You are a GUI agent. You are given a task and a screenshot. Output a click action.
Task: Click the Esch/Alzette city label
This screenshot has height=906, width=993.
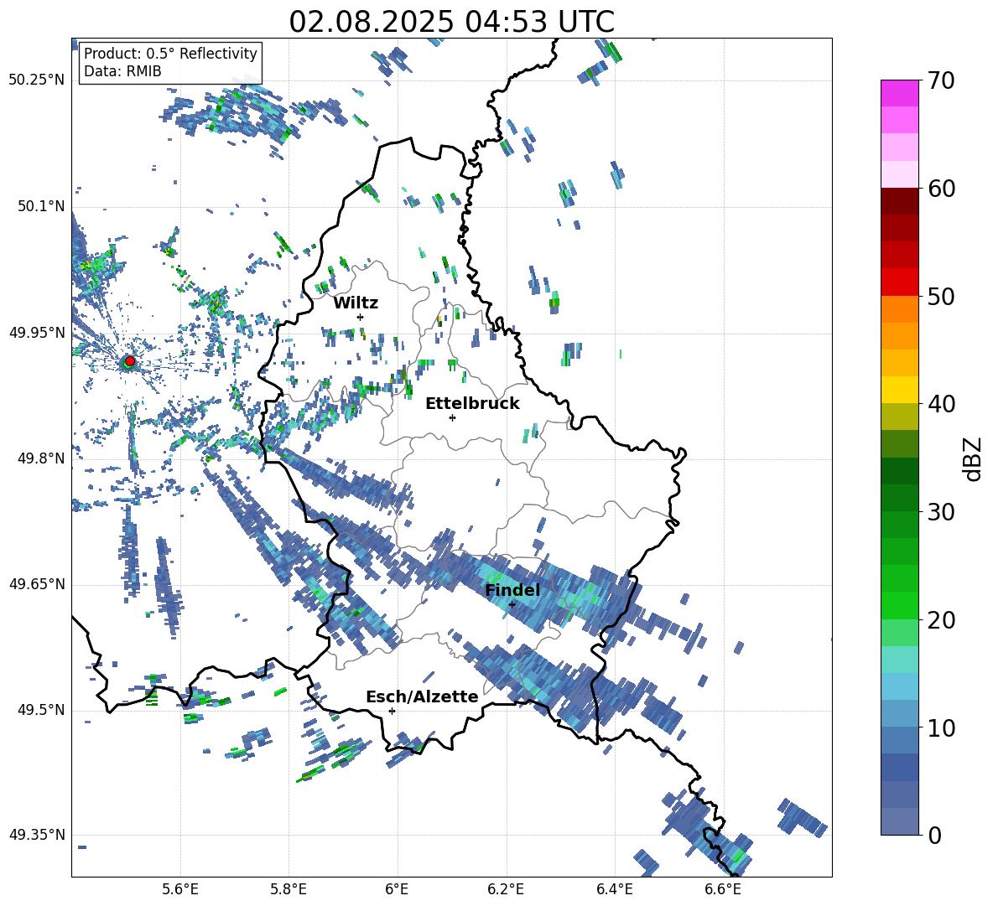pos(422,696)
